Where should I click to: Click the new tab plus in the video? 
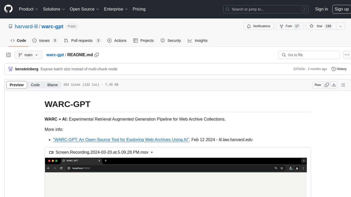click(106, 161)
